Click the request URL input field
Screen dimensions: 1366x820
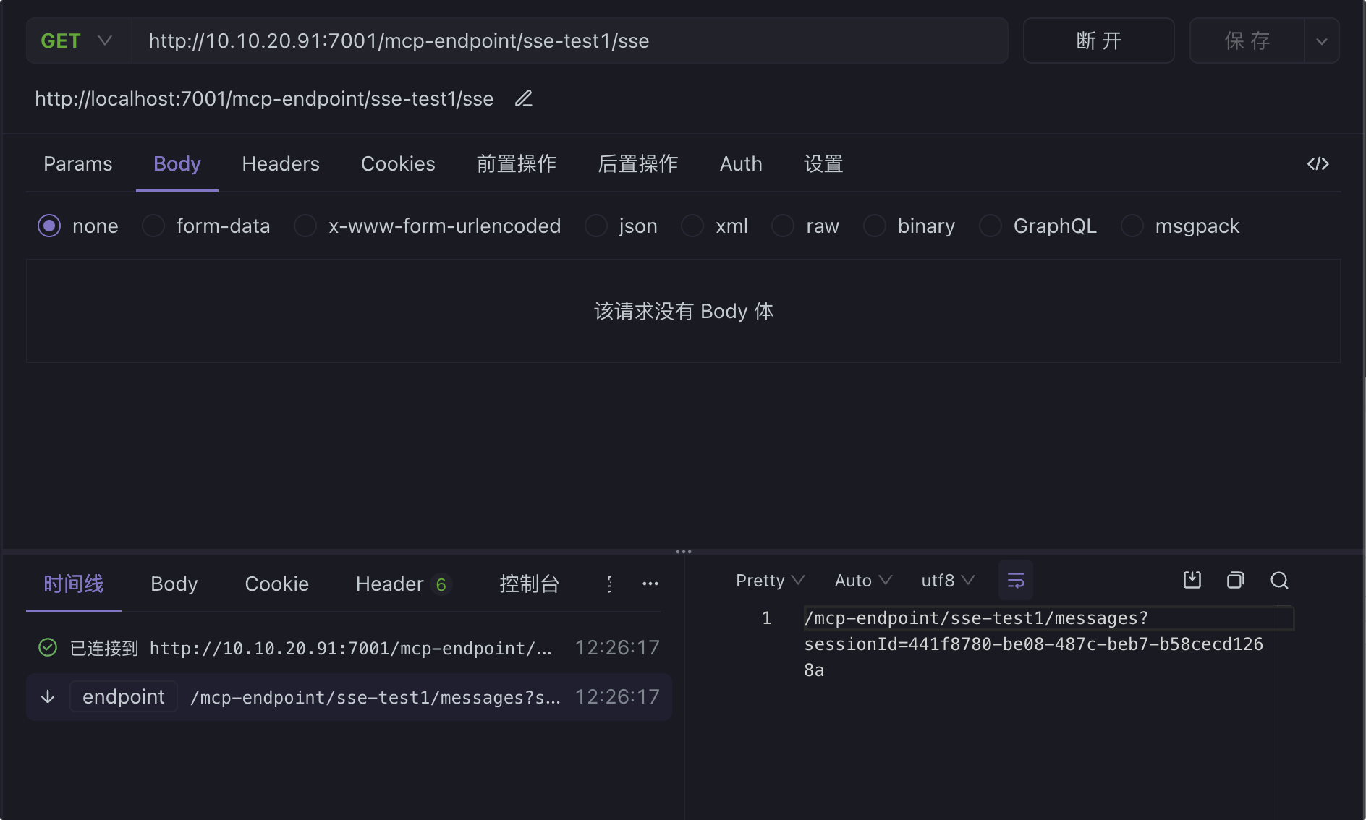564,40
